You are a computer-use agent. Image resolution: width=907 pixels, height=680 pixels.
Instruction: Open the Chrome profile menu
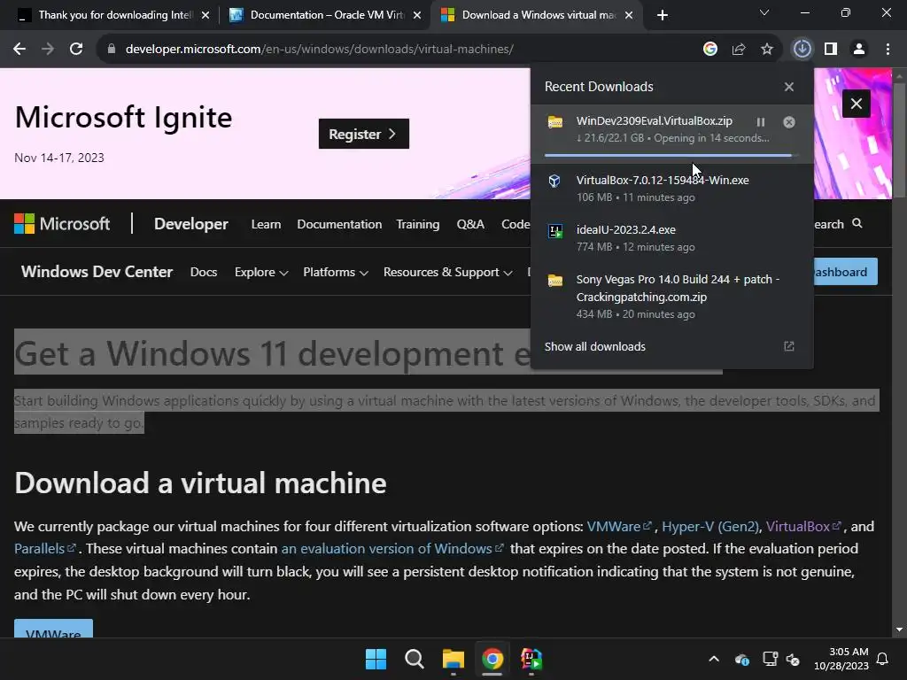click(x=859, y=50)
